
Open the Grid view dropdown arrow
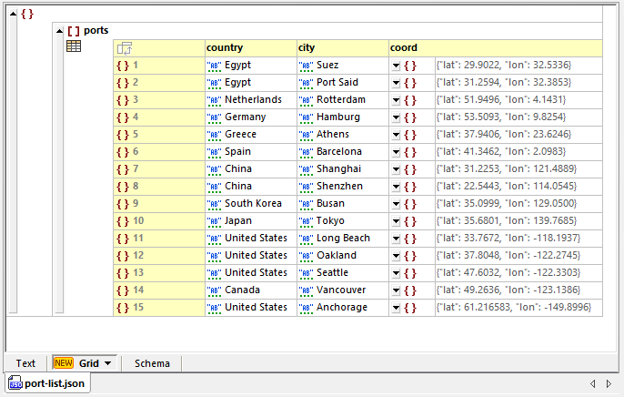(x=109, y=364)
